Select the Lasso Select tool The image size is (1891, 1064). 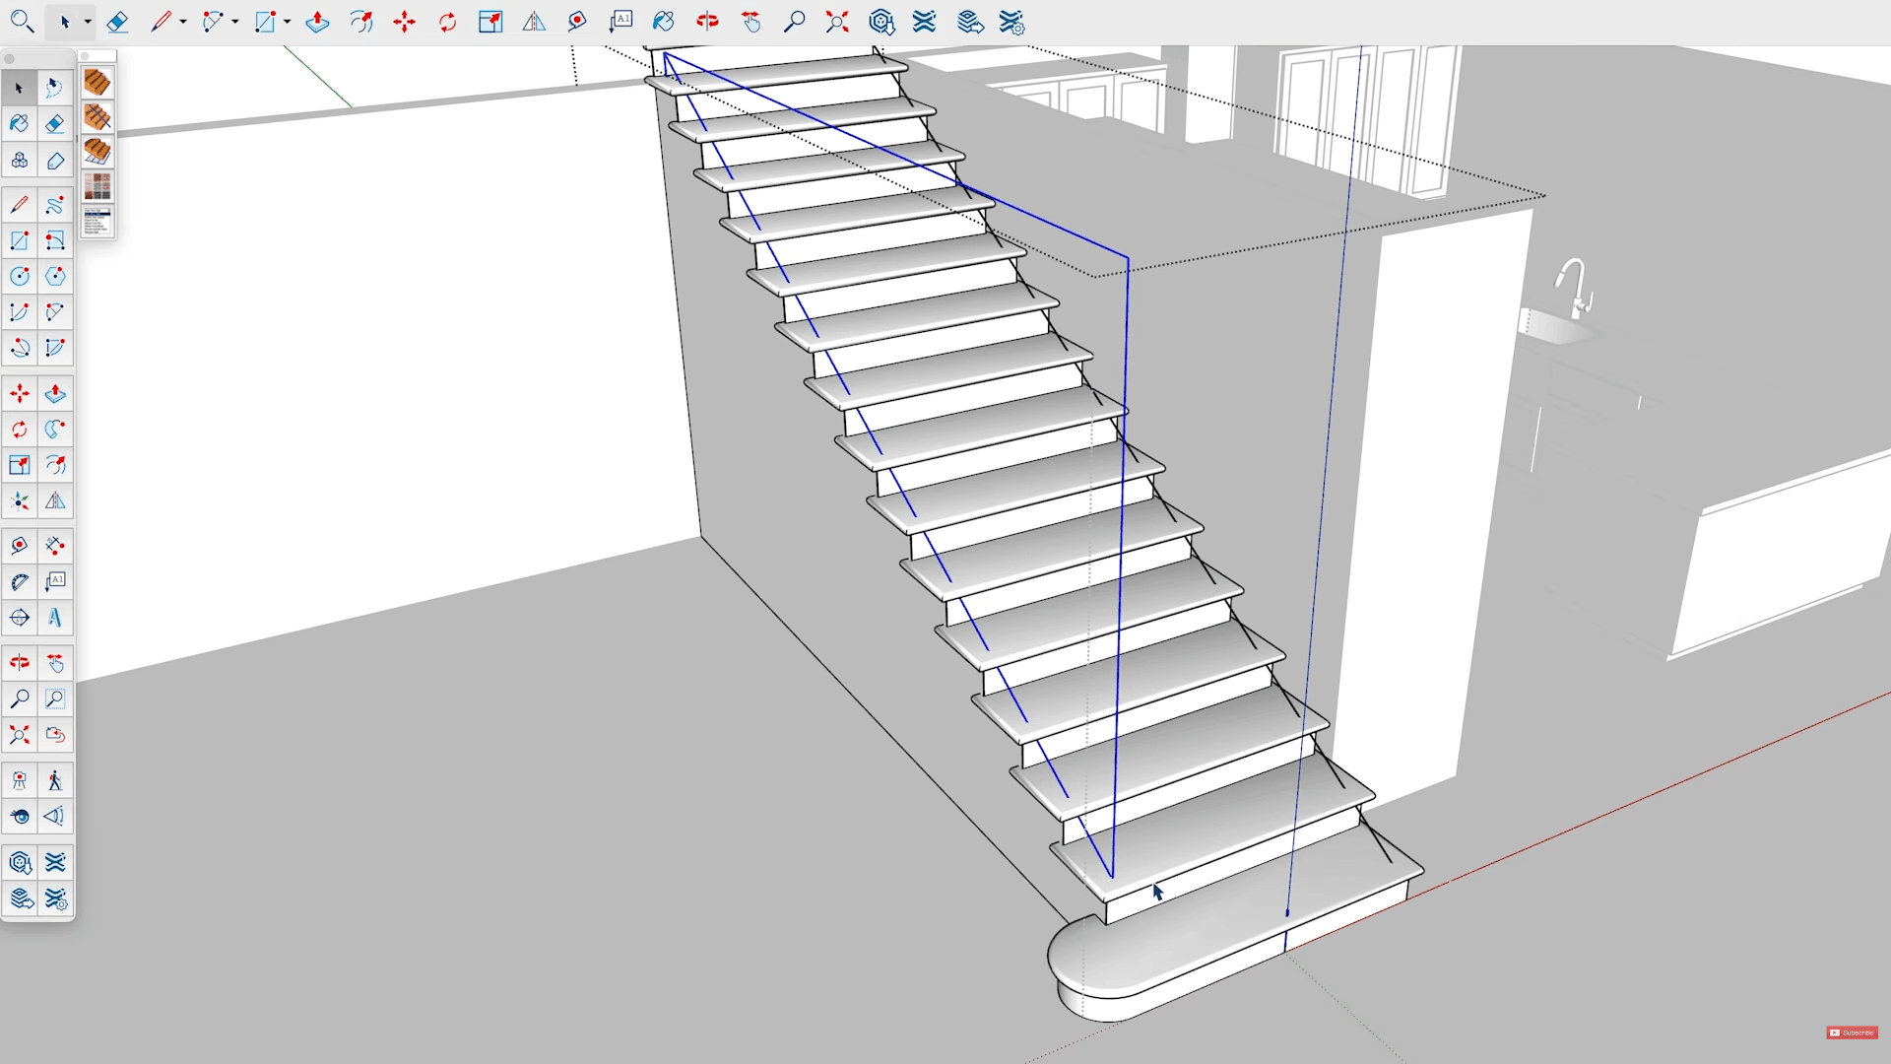click(x=55, y=88)
